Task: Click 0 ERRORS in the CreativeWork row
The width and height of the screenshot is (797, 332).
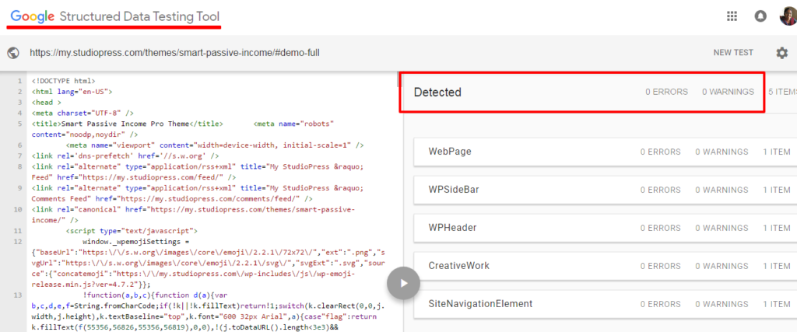Action: point(660,266)
